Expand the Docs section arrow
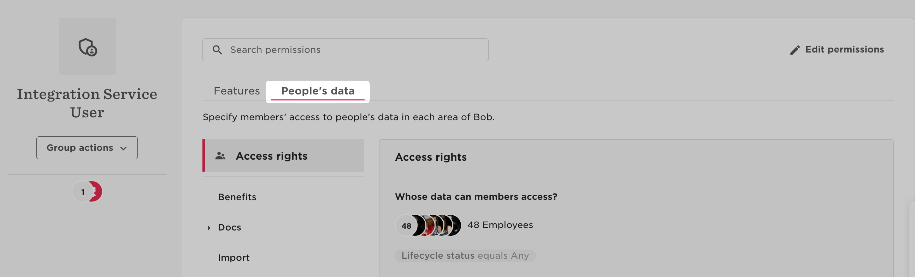This screenshot has width=915, height=277. [209, 228]
